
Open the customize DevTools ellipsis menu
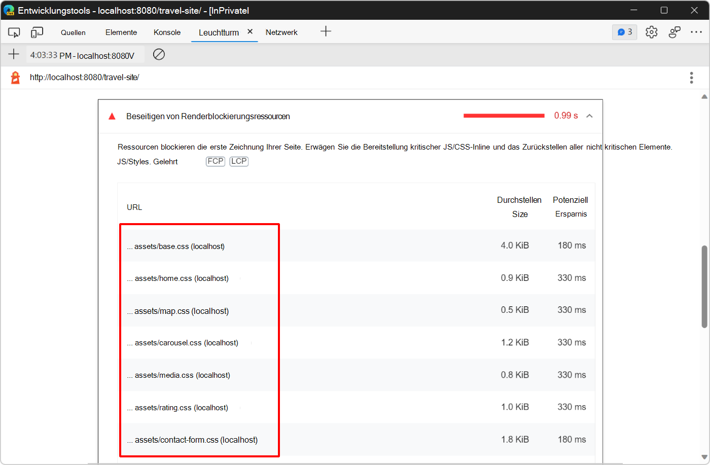(697, 31)
